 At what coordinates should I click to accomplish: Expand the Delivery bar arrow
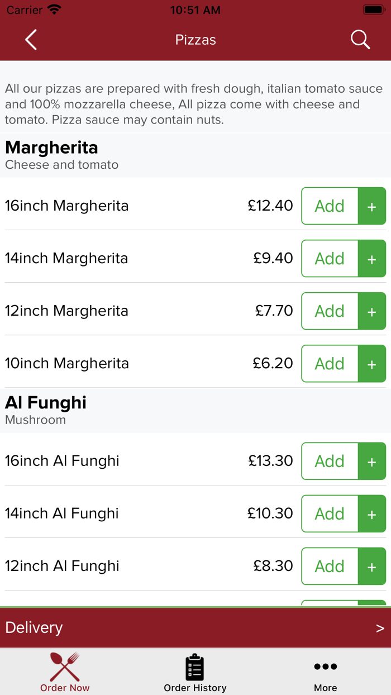(380, 628)
